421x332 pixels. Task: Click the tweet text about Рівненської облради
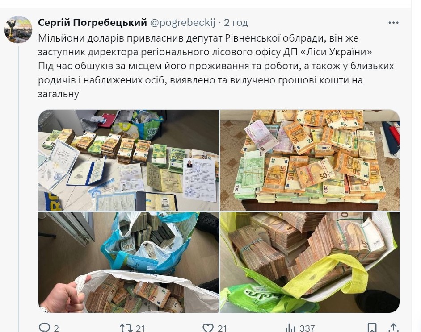tap(216, 66)
